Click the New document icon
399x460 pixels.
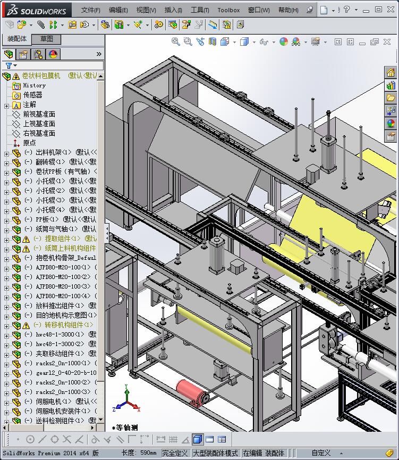[324, 10]
